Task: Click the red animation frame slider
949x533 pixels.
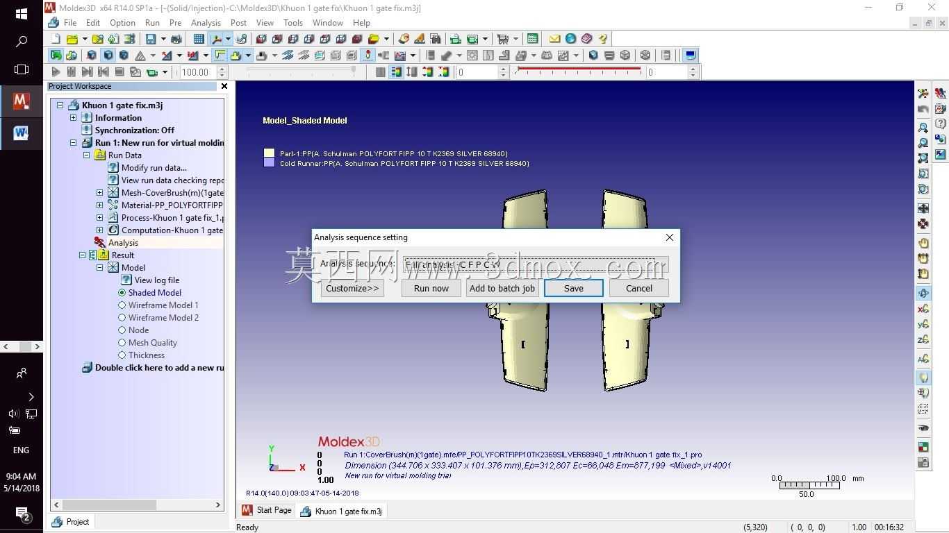Action: coord(579,69)
